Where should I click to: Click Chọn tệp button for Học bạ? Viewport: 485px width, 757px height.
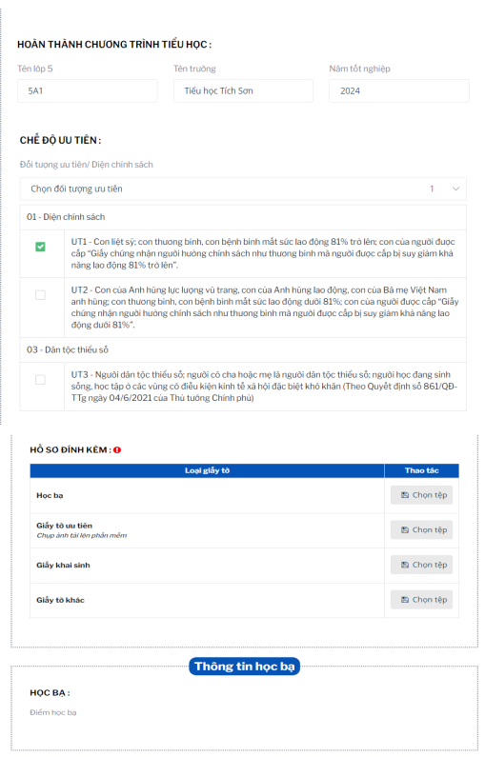click(422, 495)
